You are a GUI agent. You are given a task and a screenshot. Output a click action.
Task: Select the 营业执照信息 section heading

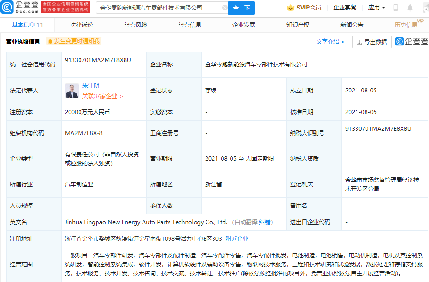point(23,42)
